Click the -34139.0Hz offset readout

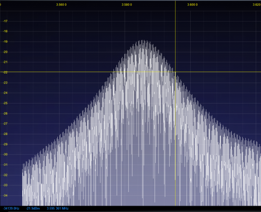pos(11,209)
